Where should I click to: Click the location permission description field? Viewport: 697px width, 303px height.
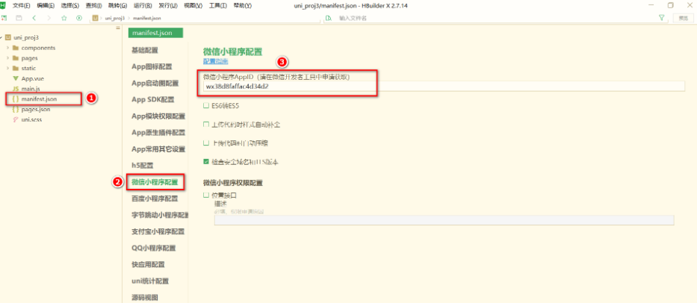(444, 220)
